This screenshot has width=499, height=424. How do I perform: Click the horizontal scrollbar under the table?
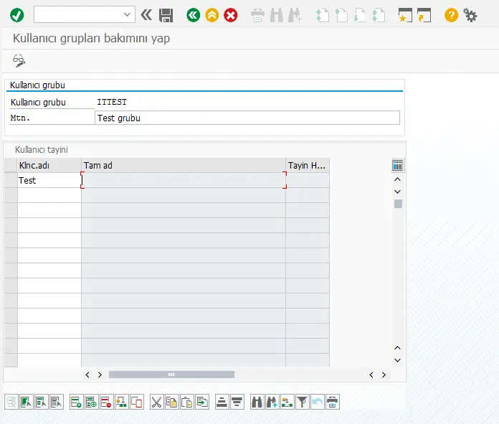(x=171, y=374)
